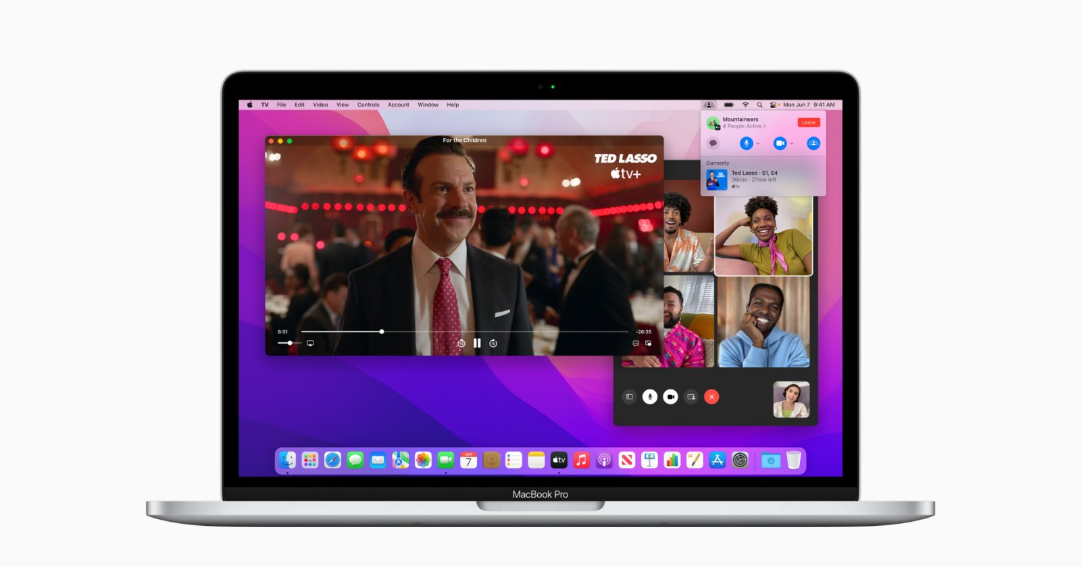The height and width of the screenshot is (567, 1081).
Task: Open the Controls menu in menu bar
Action: click(368, 105)
